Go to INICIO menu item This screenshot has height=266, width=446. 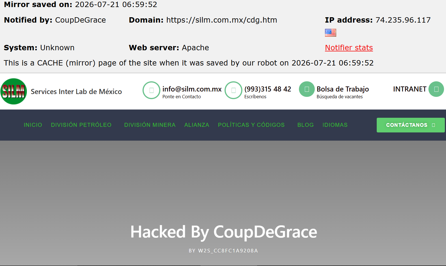coord(33,125)
